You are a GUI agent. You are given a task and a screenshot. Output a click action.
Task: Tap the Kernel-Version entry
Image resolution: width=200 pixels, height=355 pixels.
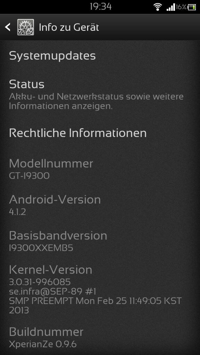click(x=100, y=289)
